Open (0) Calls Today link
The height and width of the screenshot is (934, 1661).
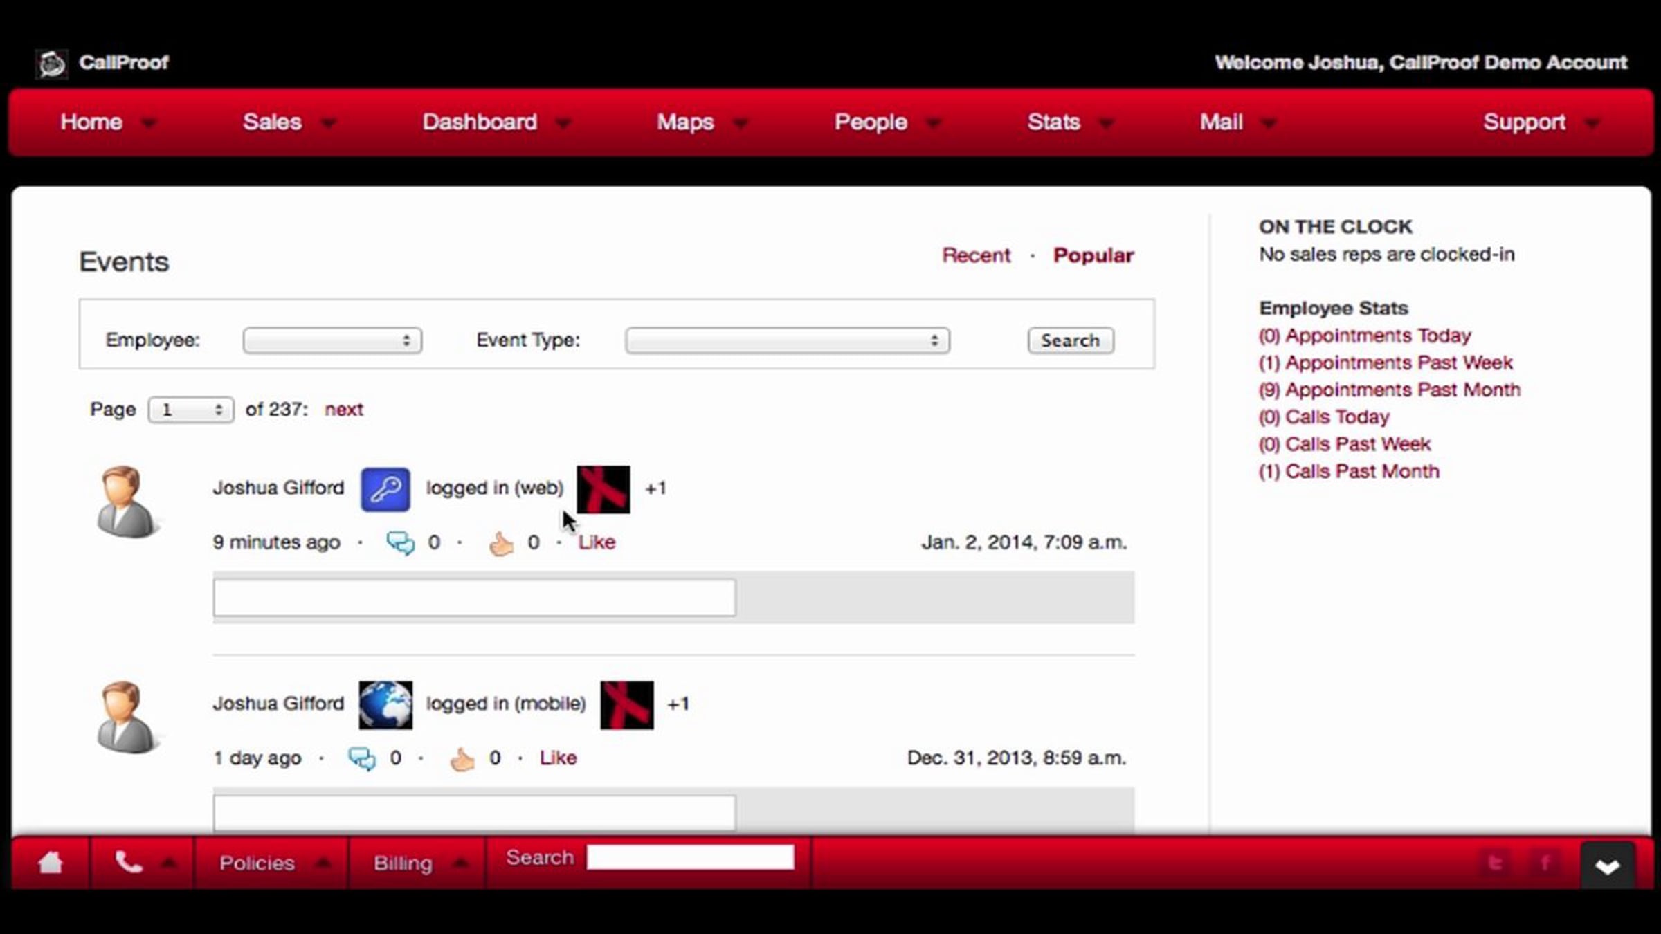pos(1324,416)
